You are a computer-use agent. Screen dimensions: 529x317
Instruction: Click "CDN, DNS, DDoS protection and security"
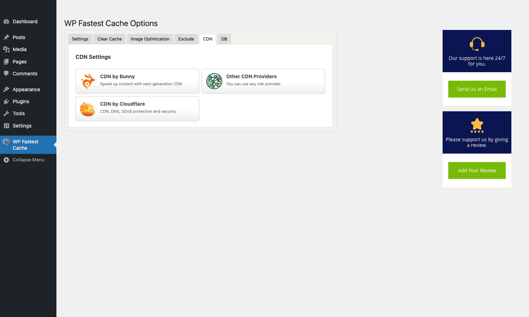(x=138, y=111)
